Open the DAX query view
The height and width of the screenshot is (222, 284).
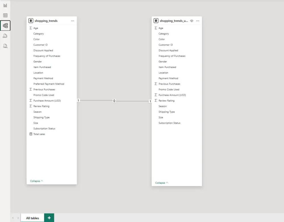pyautogui.click(x=5, y=36)
